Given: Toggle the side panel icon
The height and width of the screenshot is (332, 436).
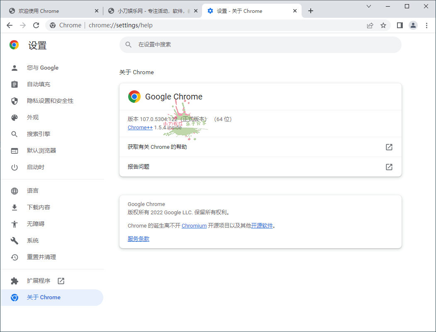Looking at the screenshot, I should 399,25.
